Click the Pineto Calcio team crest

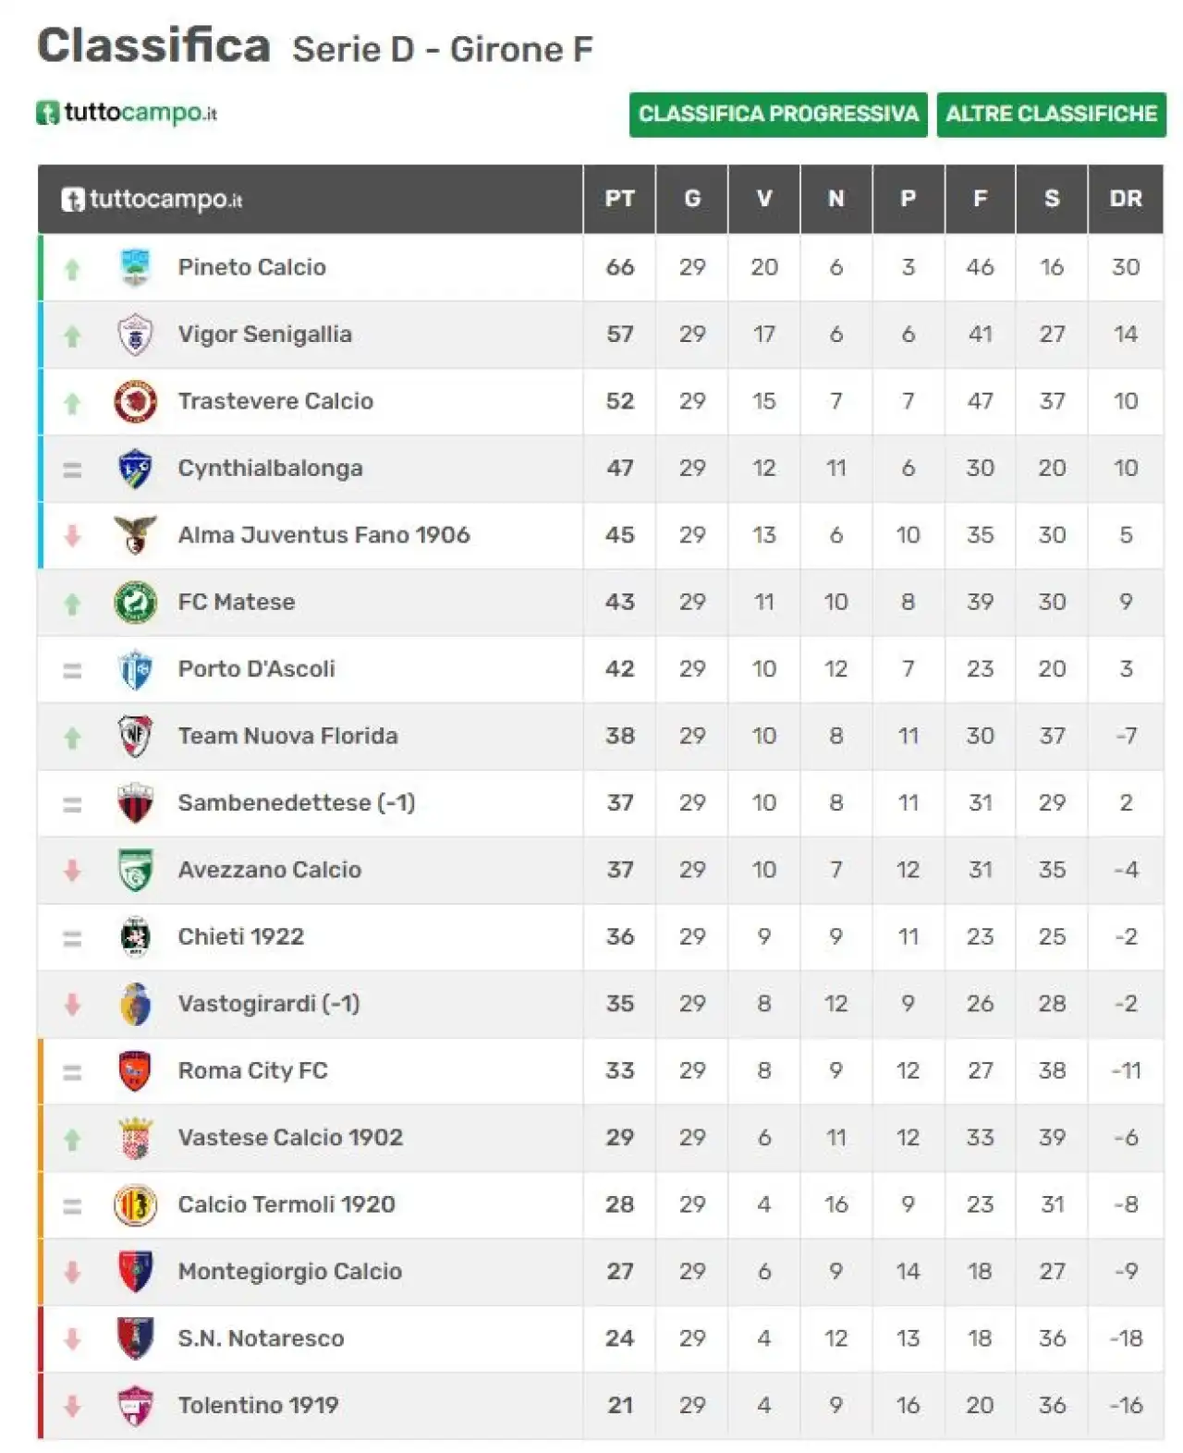tap(135, 267)
